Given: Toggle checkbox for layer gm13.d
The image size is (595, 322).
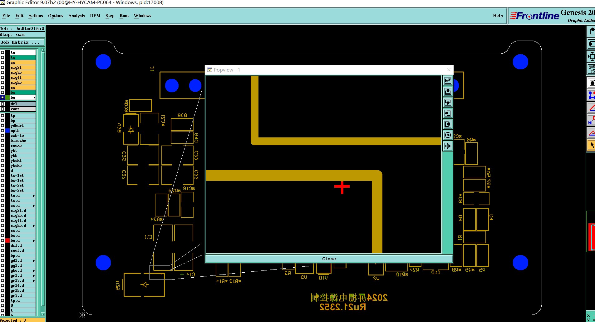Looking at the screenshot, I should pos(2,280).
